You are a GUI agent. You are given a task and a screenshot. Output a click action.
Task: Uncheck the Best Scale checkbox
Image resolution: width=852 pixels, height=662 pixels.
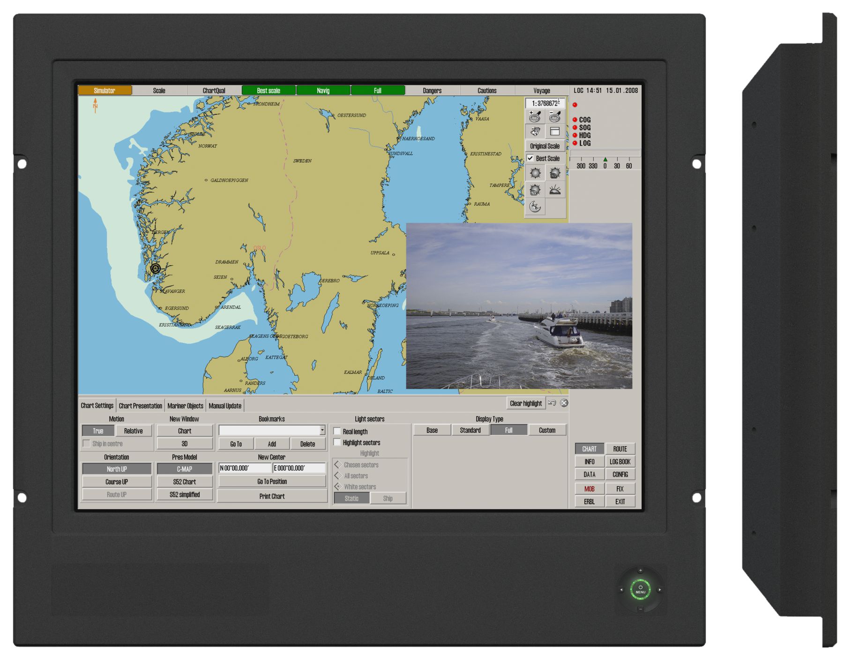tap(530, 158)
